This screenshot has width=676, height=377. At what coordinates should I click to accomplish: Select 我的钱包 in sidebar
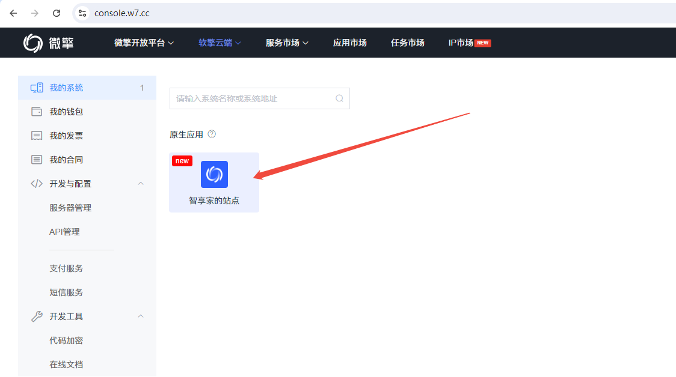pos(87,112)
